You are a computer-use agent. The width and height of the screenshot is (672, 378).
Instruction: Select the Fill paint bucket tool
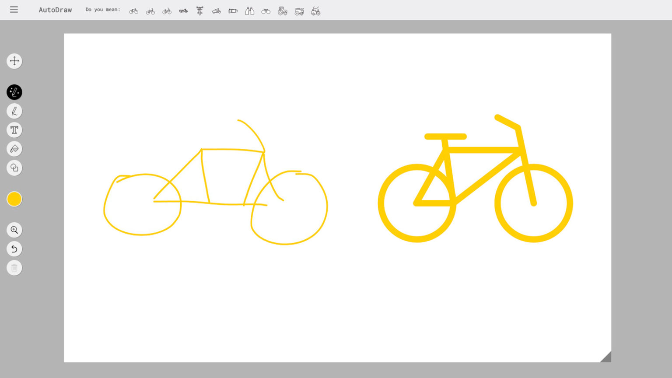point(14,149)
